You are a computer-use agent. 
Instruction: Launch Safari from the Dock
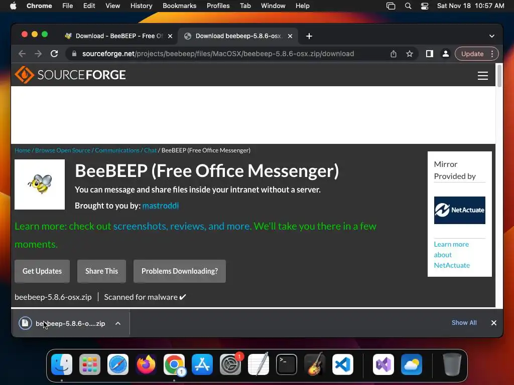click(x=118, y=364)
